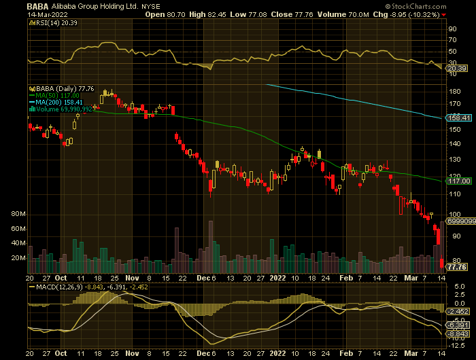Click the Alibaba Group Holding Ltd. name

pyautogui.click(x=95, y=6)
